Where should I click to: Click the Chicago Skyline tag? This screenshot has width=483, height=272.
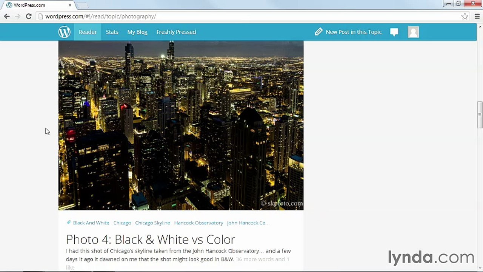[152, 223]
